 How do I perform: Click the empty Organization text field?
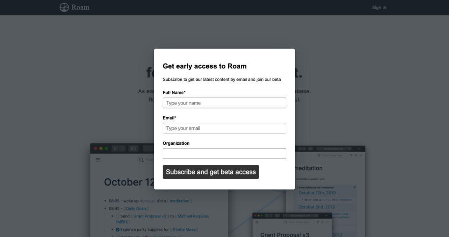(x=224, y=153)
